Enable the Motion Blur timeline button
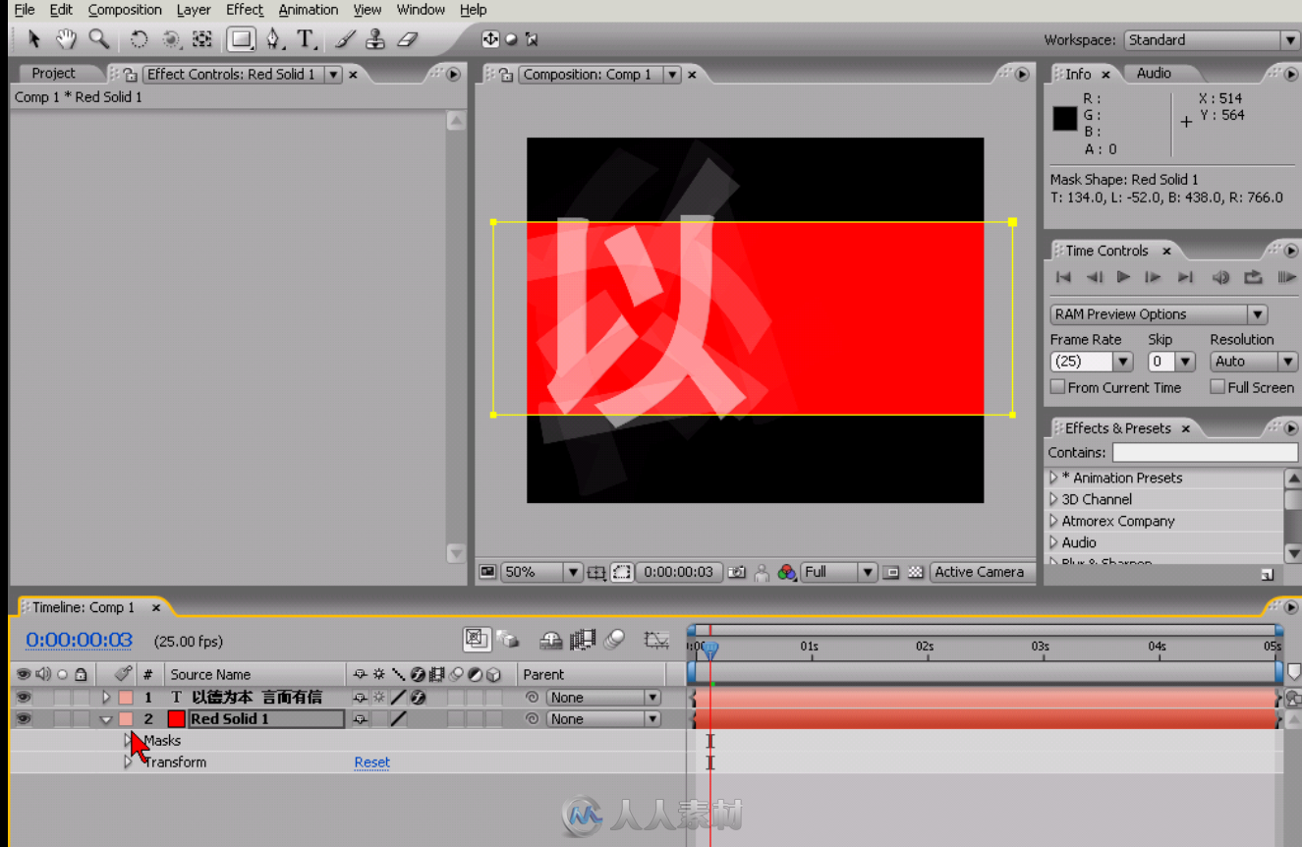The image size is (1302, 847). pos(615,641)
